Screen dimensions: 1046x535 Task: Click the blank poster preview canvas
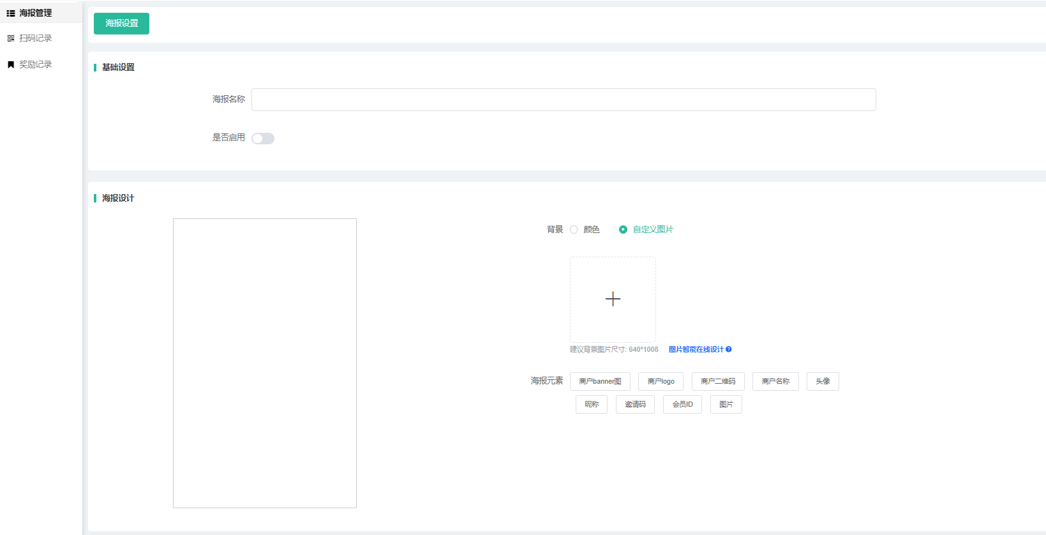pos(265,363)
